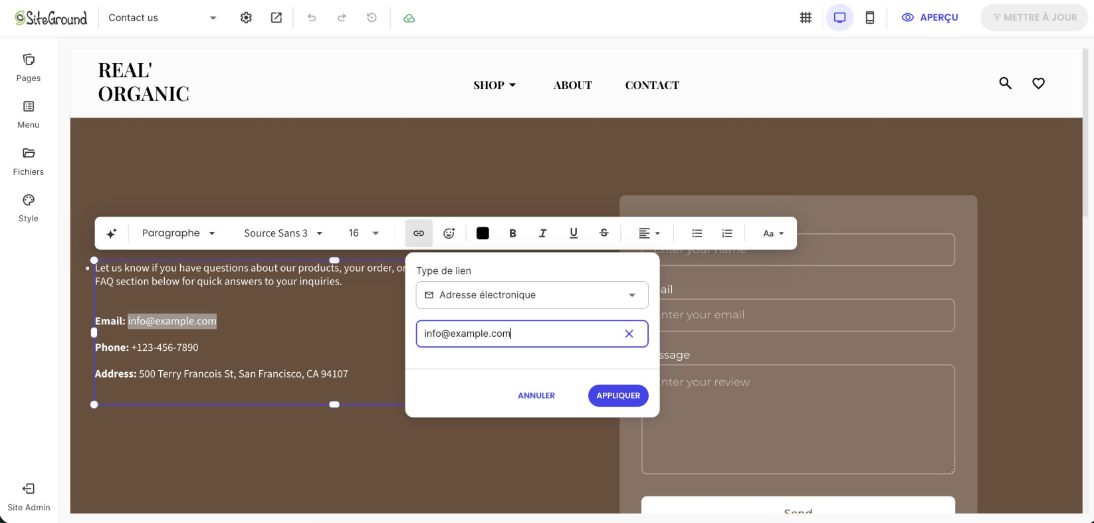
Task: Click the insert link icon
Action: coord(419,233)
